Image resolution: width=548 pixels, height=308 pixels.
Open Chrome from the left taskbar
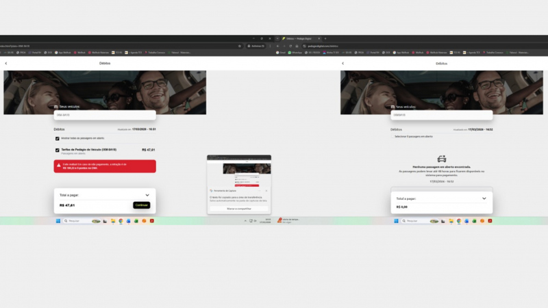(121, 221)
